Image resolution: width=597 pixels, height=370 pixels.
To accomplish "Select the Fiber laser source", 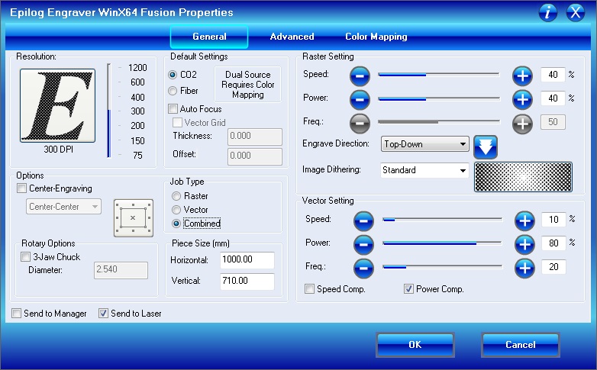I will tap(173, 91).
